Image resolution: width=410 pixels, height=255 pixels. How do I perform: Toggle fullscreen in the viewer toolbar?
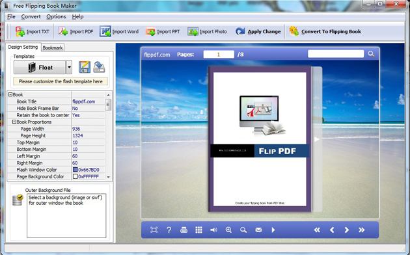pyautogui.click(x=154, y=230)
